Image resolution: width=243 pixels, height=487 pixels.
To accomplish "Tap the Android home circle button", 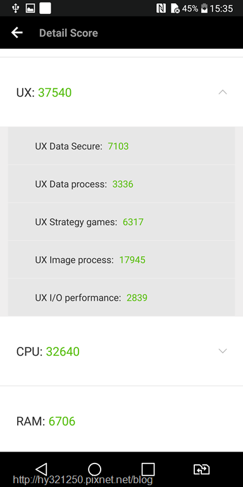I will click(x=94, y=469).
